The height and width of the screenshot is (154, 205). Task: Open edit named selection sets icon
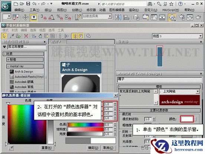78,17
